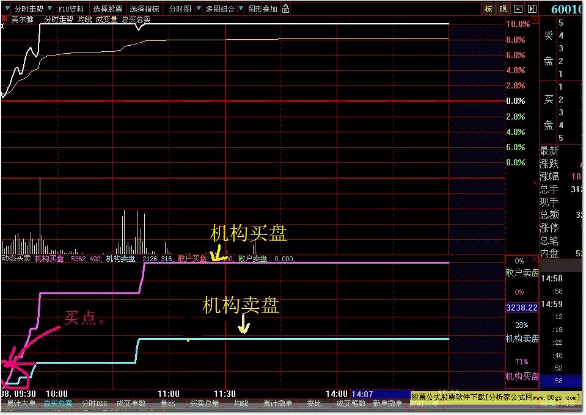Screen dimensions: 586x415
Task: Toggle the 现 button in the top toolbar
Action: (x=503, y=9)
